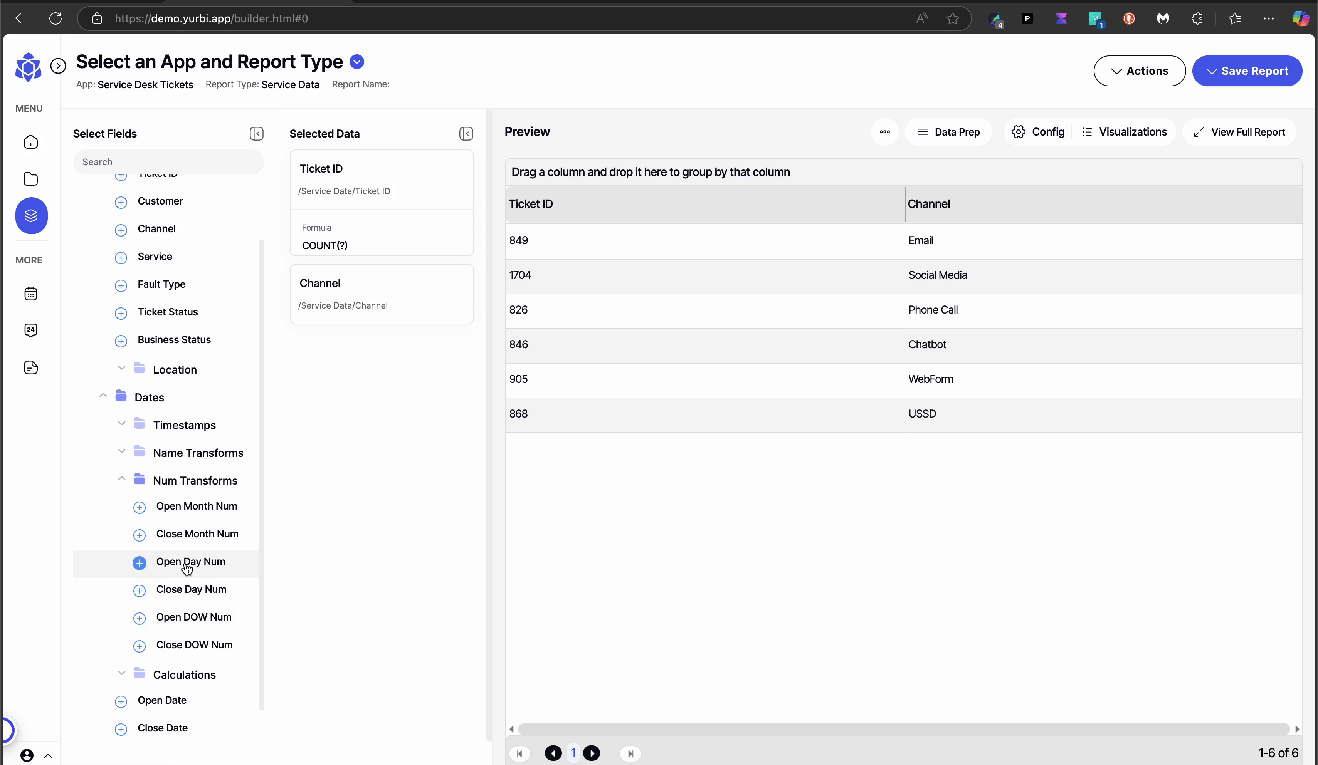Screen dimensions: 1318x765
Task: Collapse the Num Transforms folder
Action: (122, 479)
